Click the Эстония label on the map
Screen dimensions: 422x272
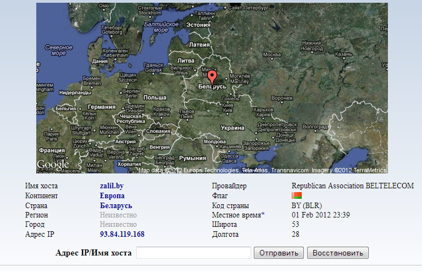click(198, 25)
